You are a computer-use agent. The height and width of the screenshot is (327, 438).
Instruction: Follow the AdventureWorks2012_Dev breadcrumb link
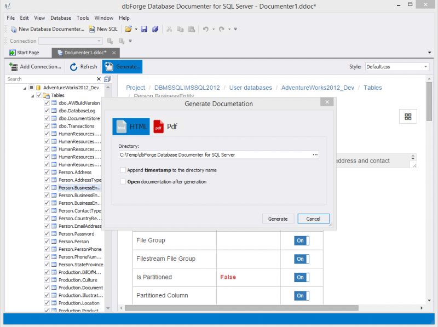click(x=318, y=88)
